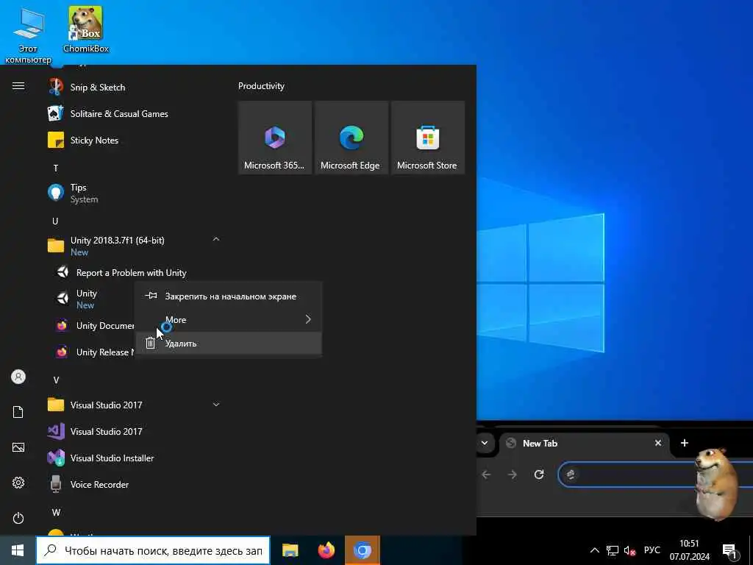Go back in the browser
Image resolution: width=753 pixels, height=565 pixels.
click(486, 475)
